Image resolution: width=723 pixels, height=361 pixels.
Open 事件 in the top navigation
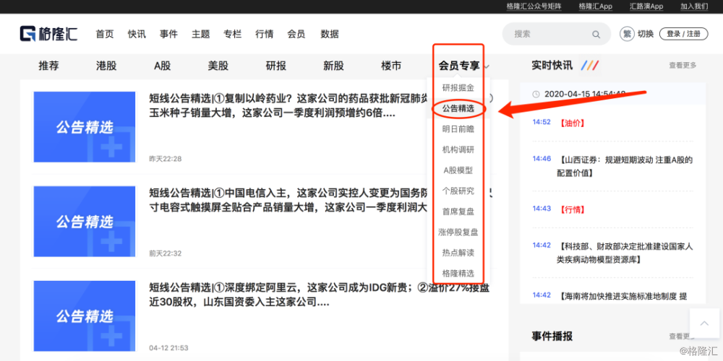(168, 34)
